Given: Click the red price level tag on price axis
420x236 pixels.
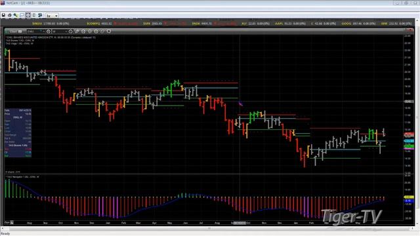Looking at the screenshot, I should (409, 134).
